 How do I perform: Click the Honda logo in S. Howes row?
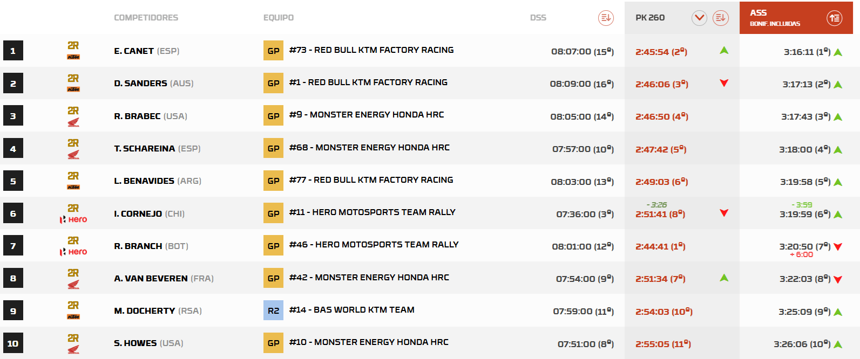[x=73, y=349]
